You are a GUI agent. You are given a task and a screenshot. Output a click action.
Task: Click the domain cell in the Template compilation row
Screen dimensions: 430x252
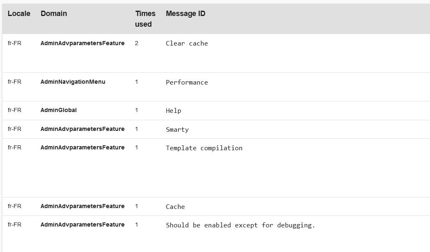82,147
